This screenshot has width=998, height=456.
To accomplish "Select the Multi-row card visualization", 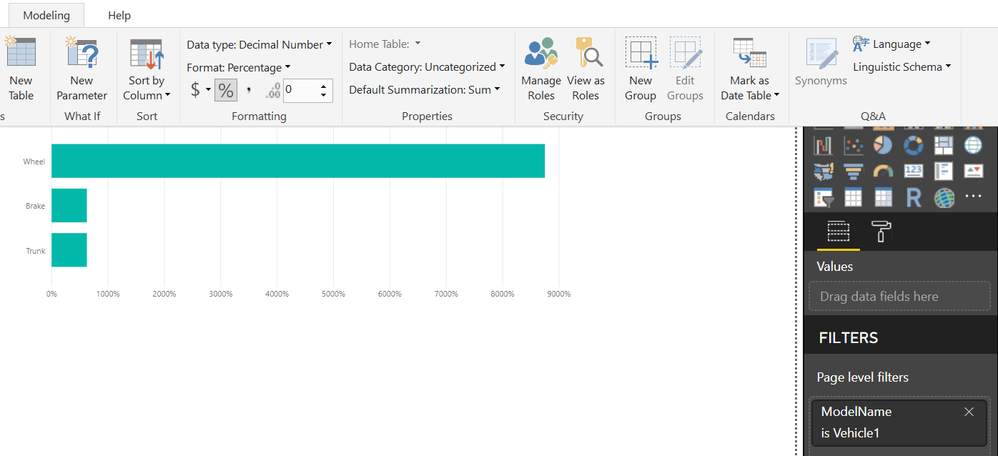I will click(944, 171).
